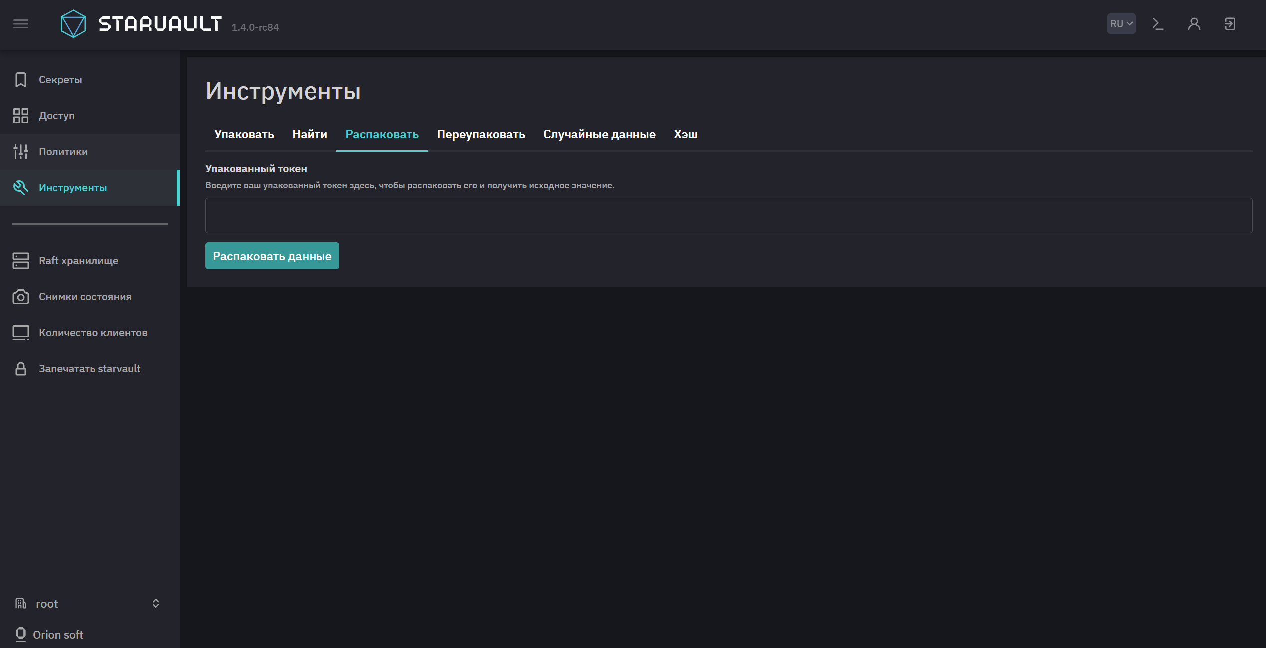Click the root namespace building icon

(21, 604)
